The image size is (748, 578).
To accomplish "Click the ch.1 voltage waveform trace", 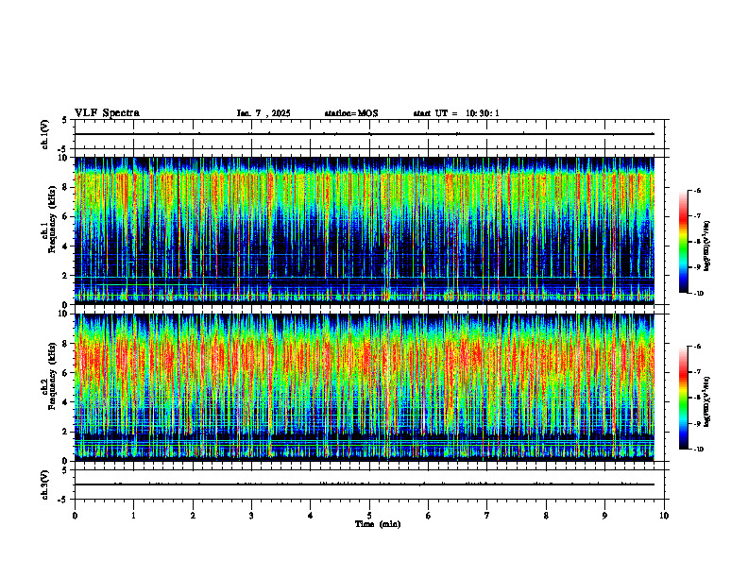I will pyautogui.click(x=365, y=134).
